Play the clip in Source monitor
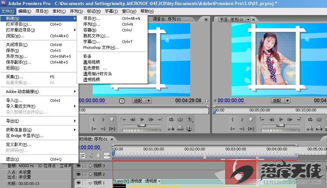 [x=142, y=119]
